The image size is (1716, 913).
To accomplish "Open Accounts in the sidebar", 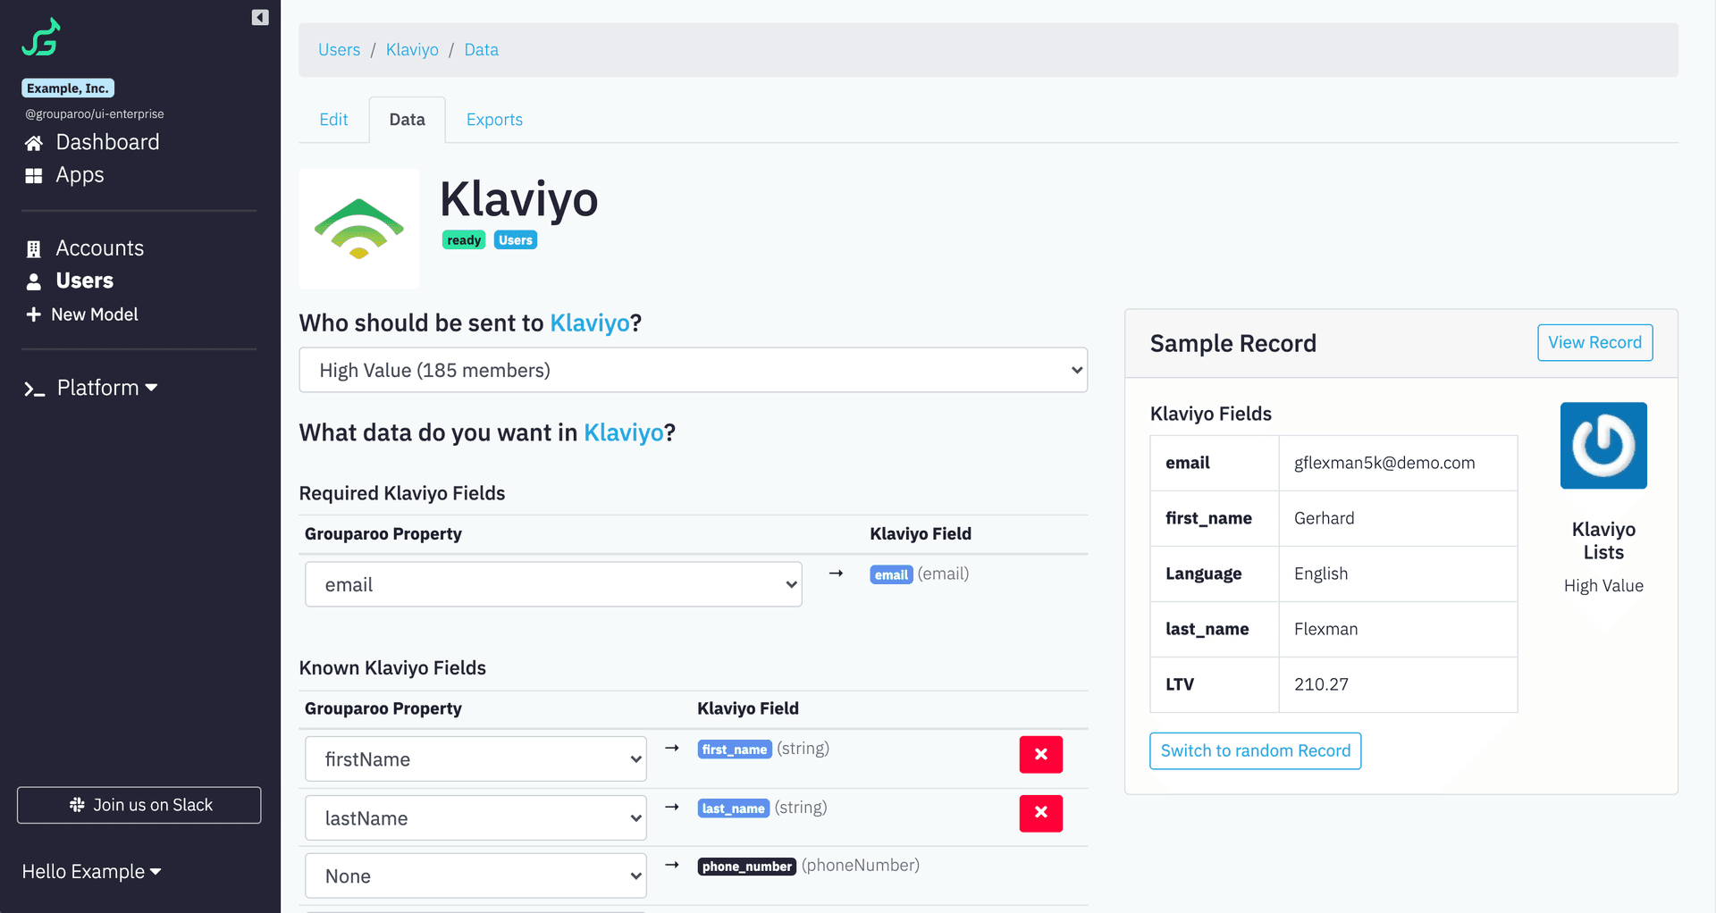I will point(99,248).
